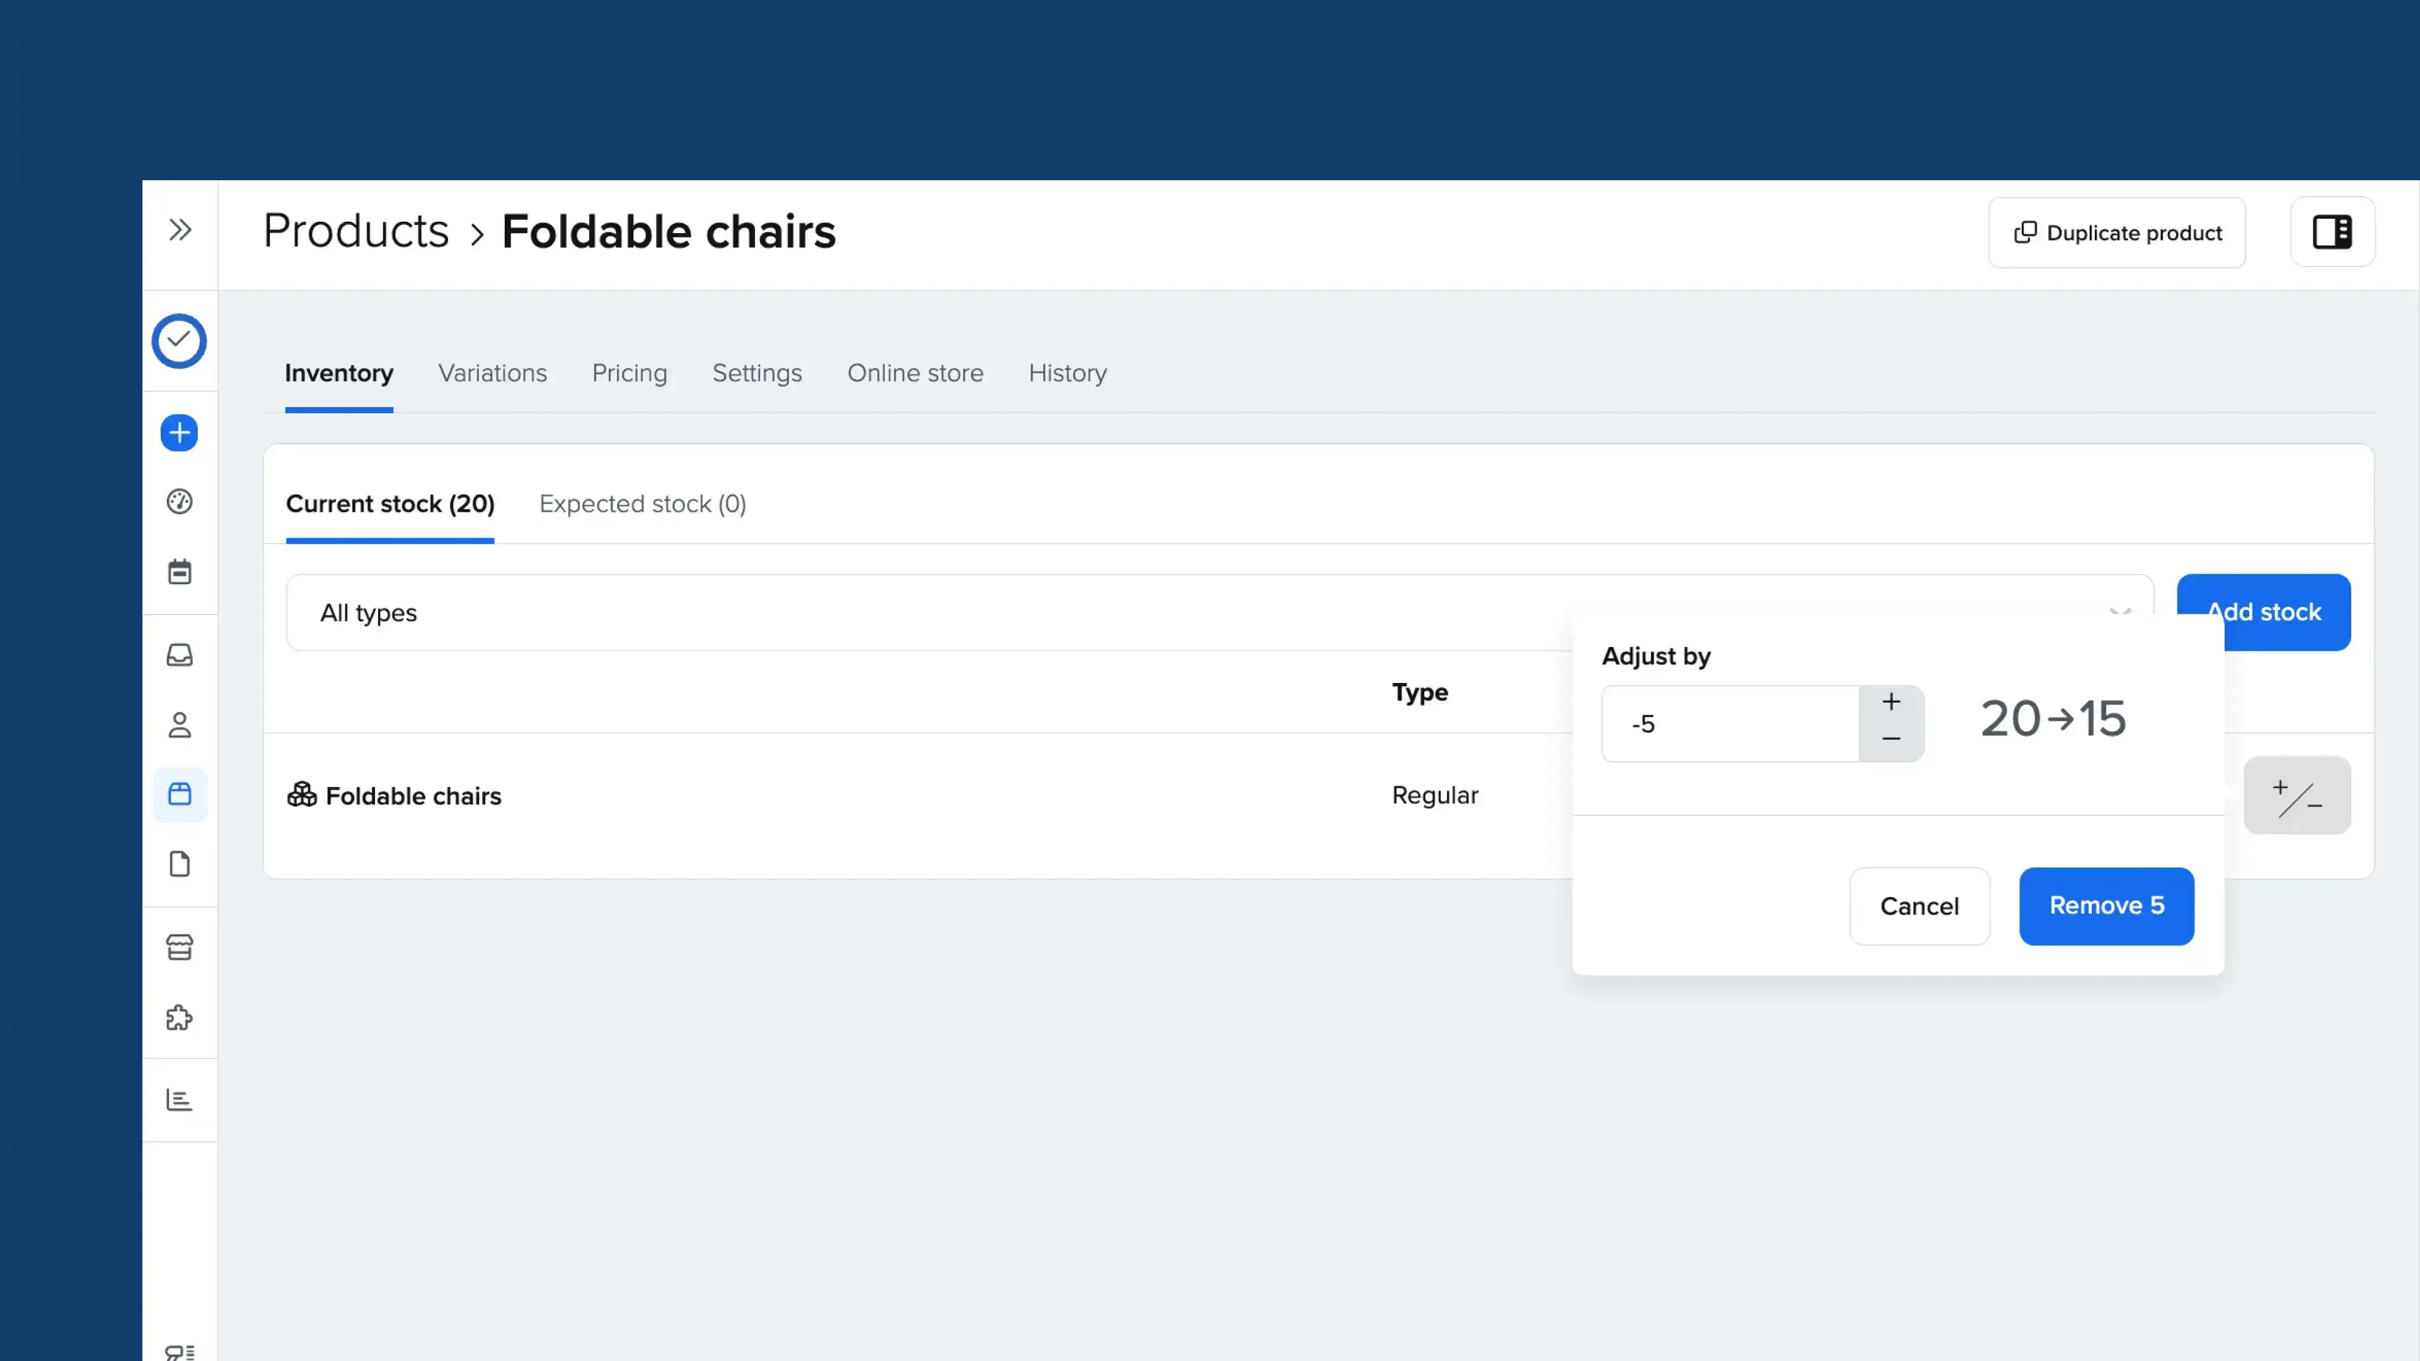Open the inbox tray icon in sidebar
This screenshot has height=1361, width=2420.
(x=180, y=655)
